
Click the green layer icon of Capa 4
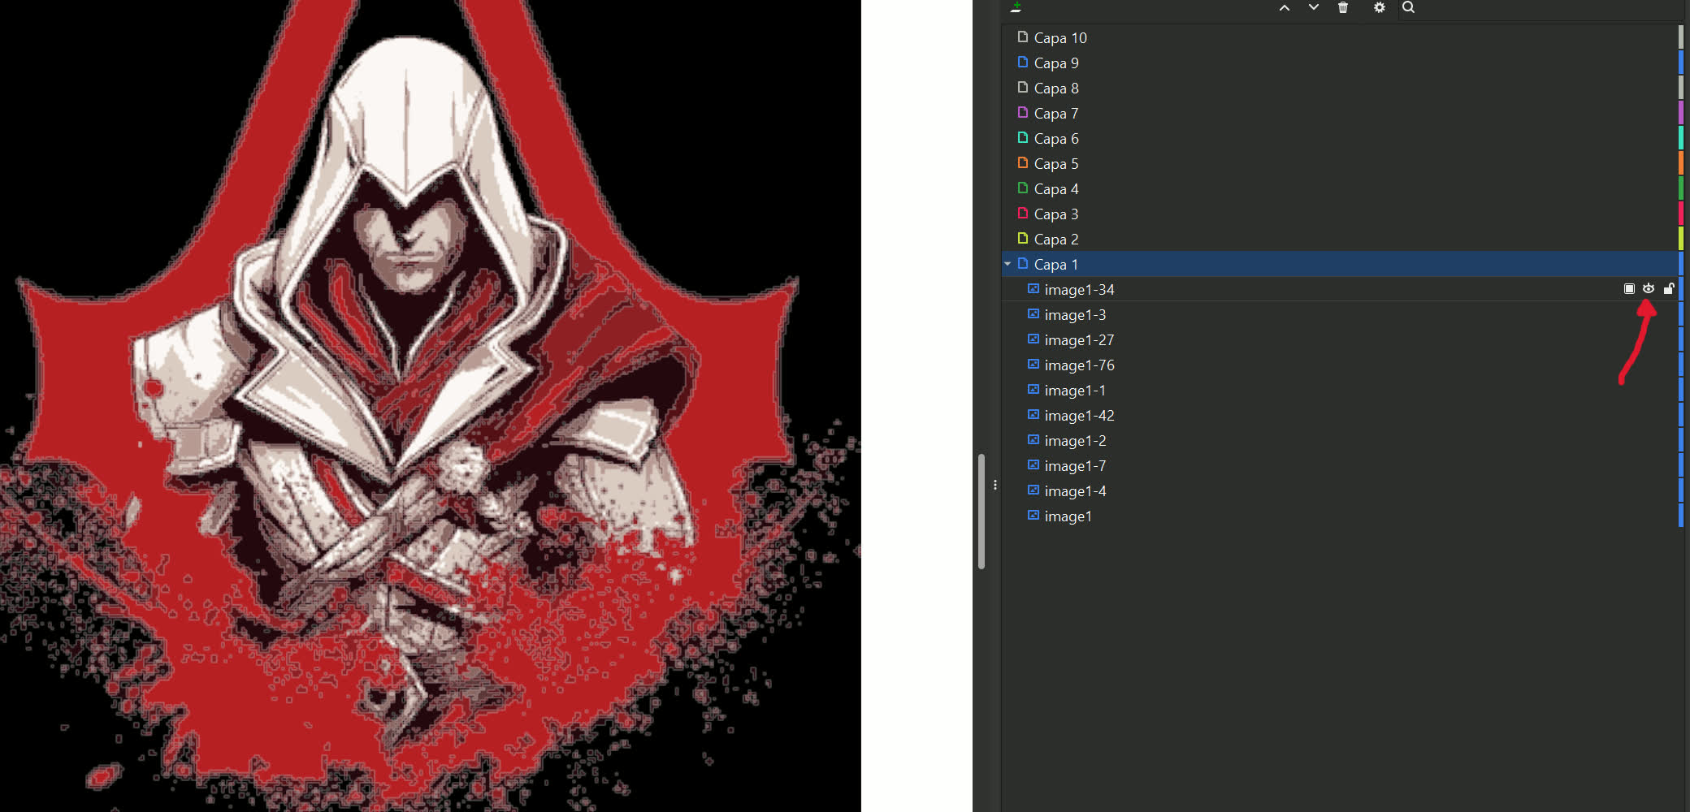[1023, 188]
